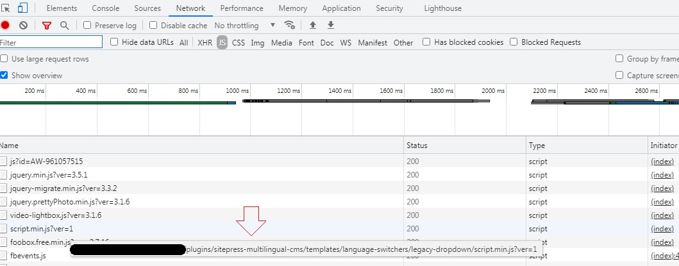Check Blocked Requests
The image size is (679, 266).
tap(514, 42)
